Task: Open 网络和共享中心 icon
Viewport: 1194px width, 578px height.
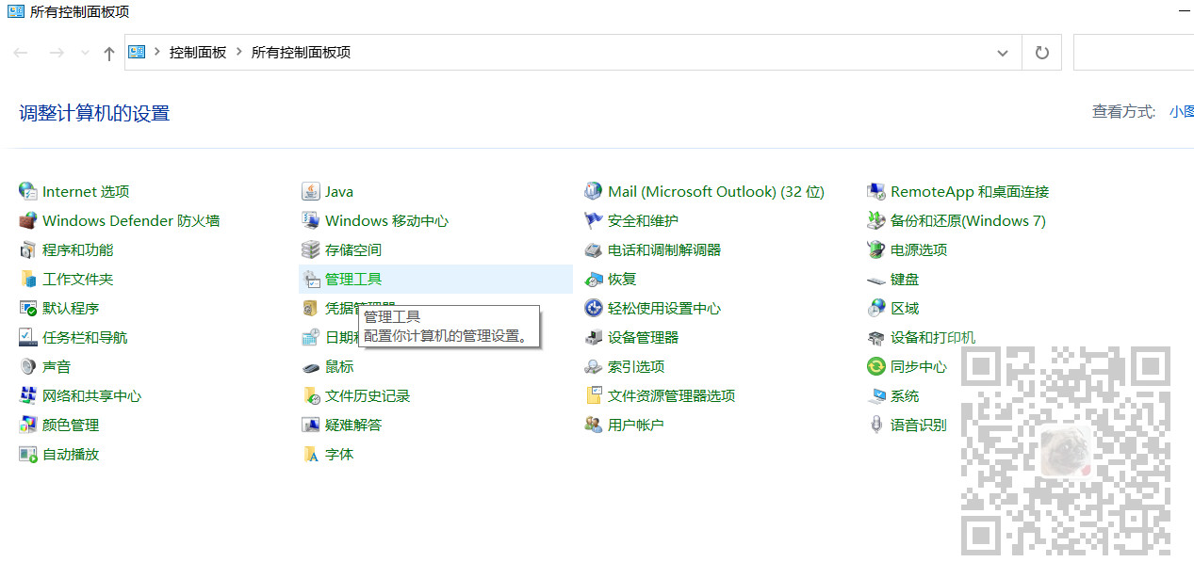Action: pos(27,395)
